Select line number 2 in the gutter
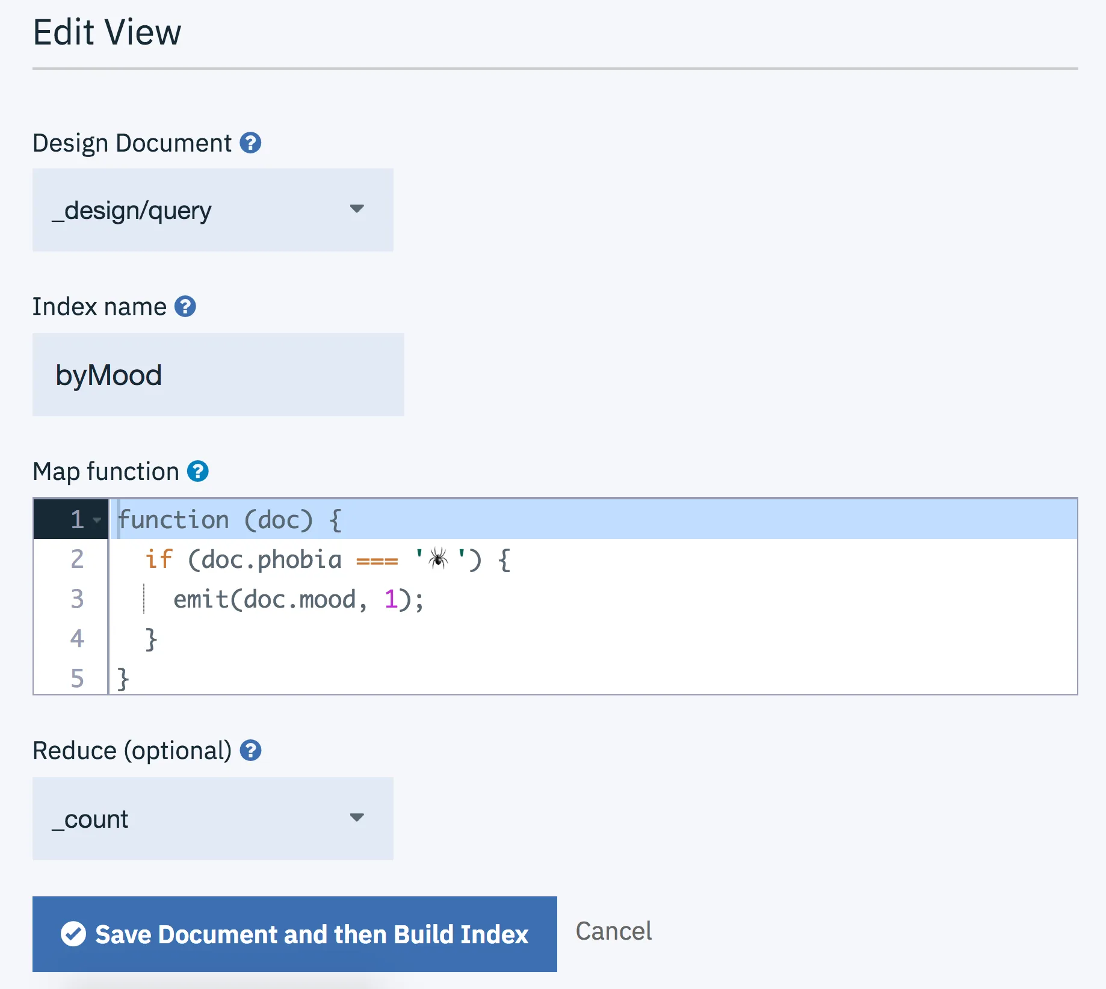 click(x=77, y=559)
